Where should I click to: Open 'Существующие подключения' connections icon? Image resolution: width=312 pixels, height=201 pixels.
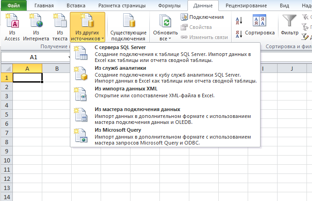128,27
